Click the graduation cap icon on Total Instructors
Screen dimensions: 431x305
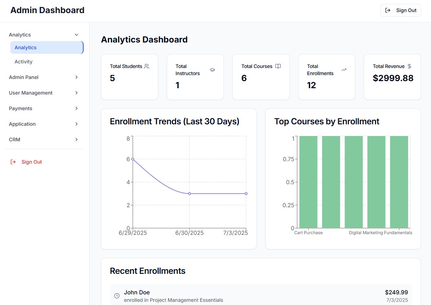(212, 70)
